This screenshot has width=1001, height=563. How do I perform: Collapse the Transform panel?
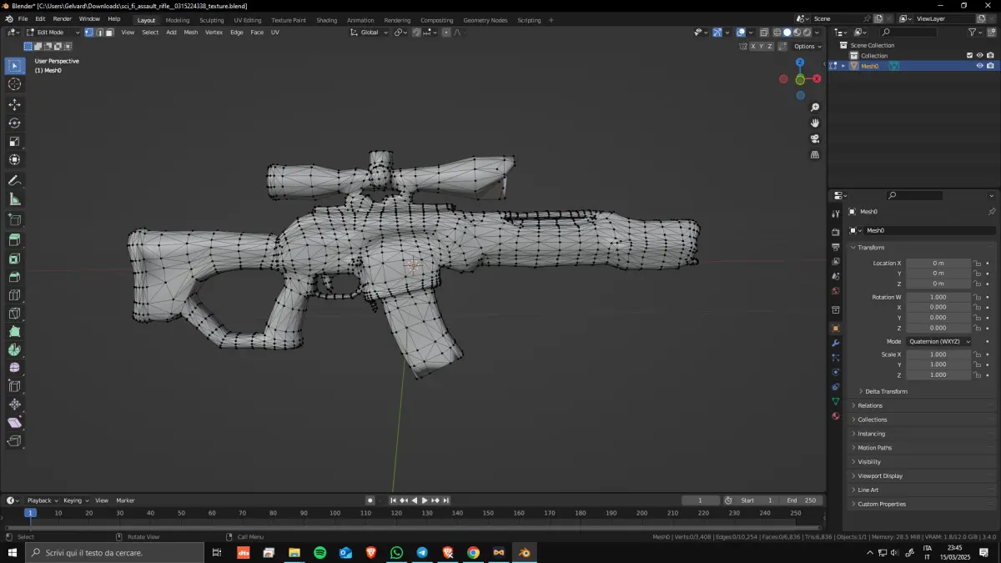coord(870,248)
